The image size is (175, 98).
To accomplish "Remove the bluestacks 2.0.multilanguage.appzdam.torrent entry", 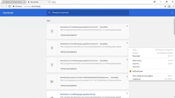I will tap(127, 93).
